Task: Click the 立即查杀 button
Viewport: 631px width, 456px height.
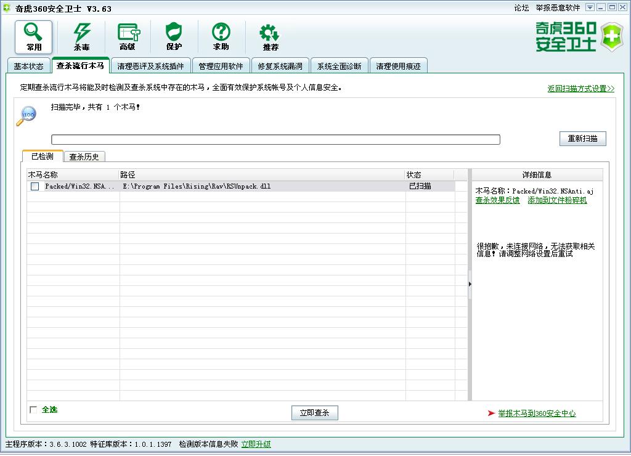Action: tap(315, 412)
